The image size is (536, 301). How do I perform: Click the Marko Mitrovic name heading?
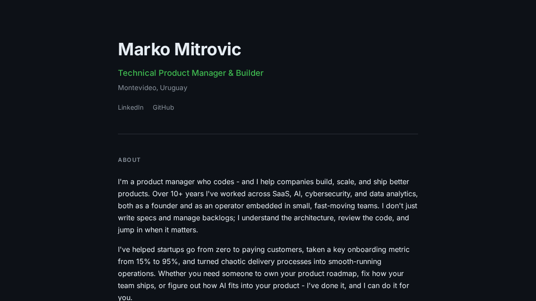(180, 49)
